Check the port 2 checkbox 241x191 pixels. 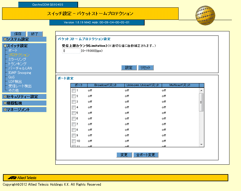[74, 96]
